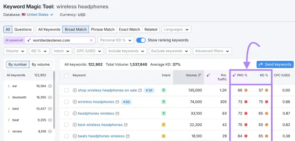
Task: Click the #36 ranking position badge
Action: [149, 90]
